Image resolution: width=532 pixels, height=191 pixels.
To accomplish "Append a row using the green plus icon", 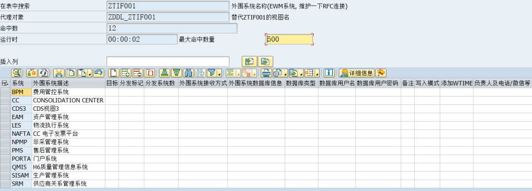I will [126, 73].
